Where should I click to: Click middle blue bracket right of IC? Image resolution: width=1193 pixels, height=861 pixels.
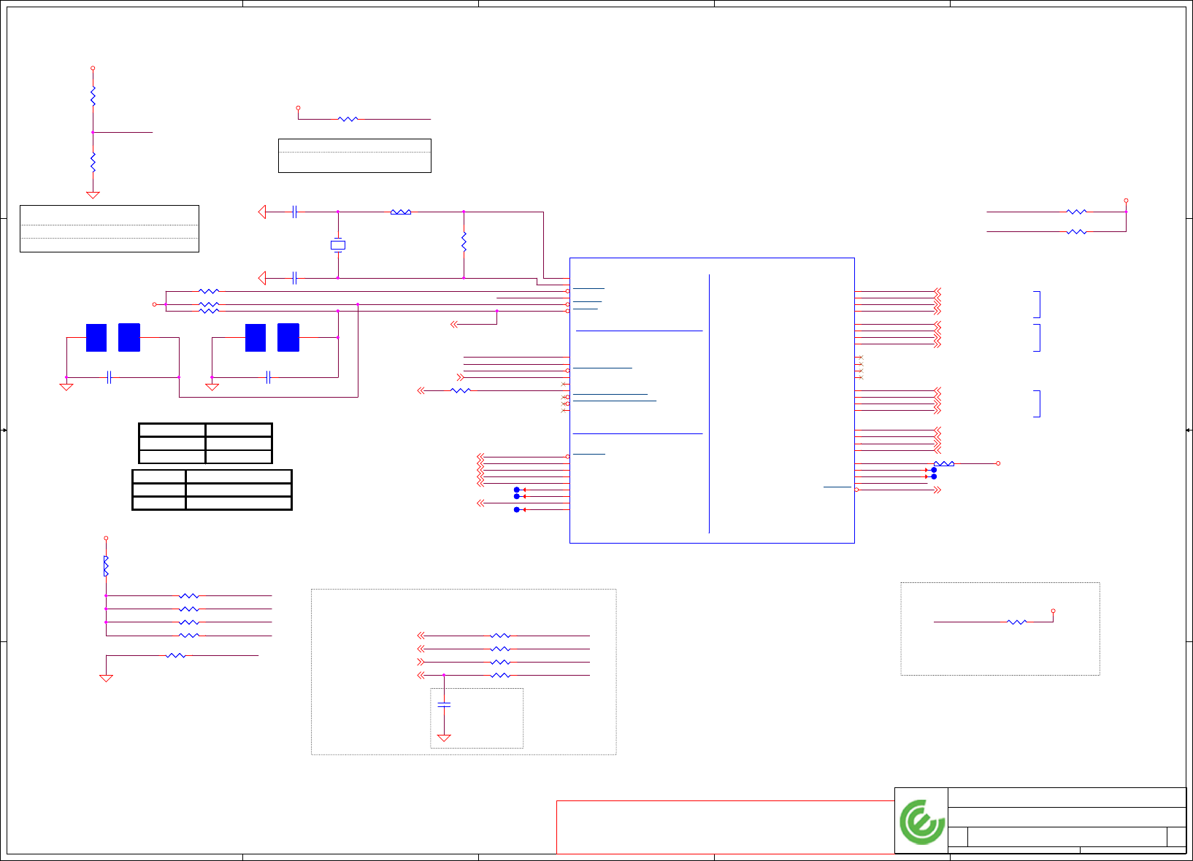(x=1037, y=338)
